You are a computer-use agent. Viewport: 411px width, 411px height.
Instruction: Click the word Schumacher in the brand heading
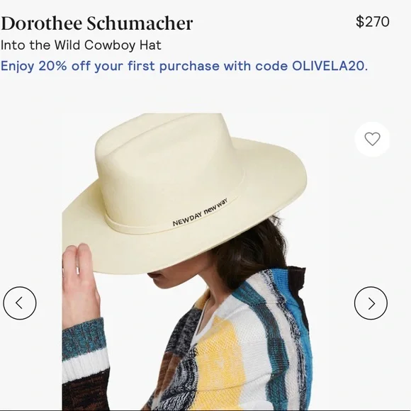point(140,23)
